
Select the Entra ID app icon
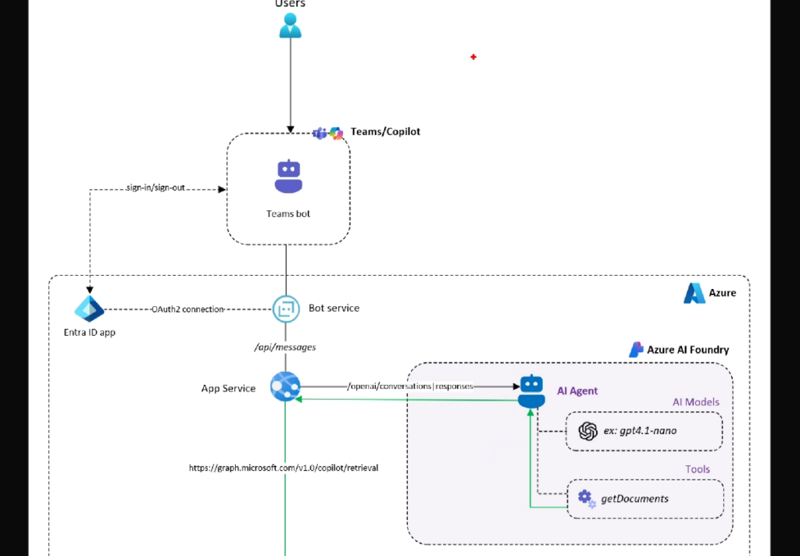tap(89, 308)
